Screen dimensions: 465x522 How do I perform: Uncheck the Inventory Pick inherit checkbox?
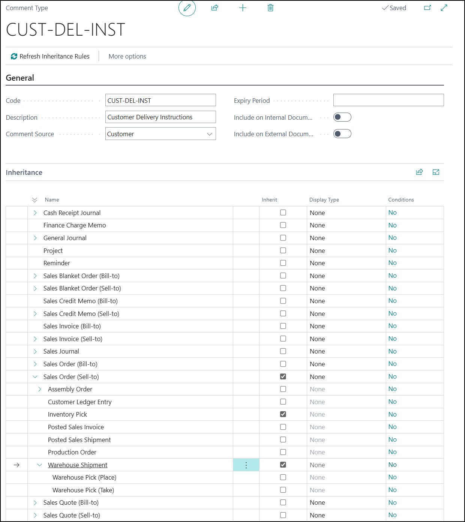pyautogui.click(x=283, y=414)
